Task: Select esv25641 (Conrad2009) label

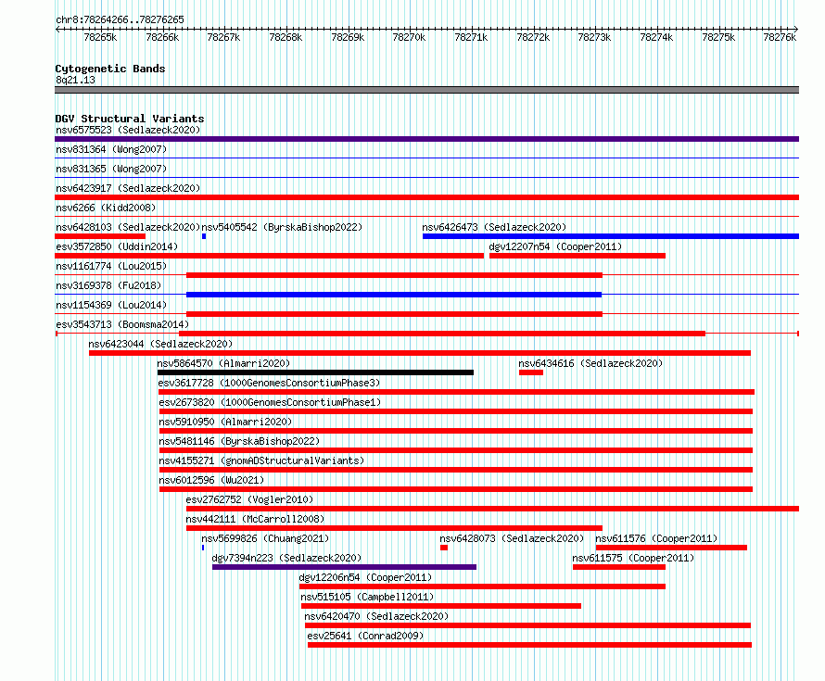Action: point(365,636)
